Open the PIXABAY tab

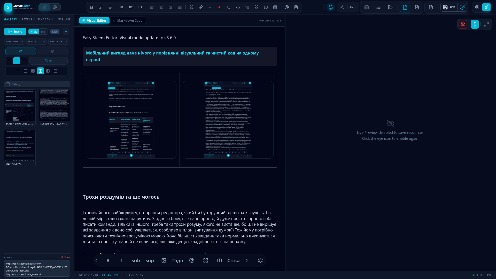pyautogui.click(x=45, y=19)
